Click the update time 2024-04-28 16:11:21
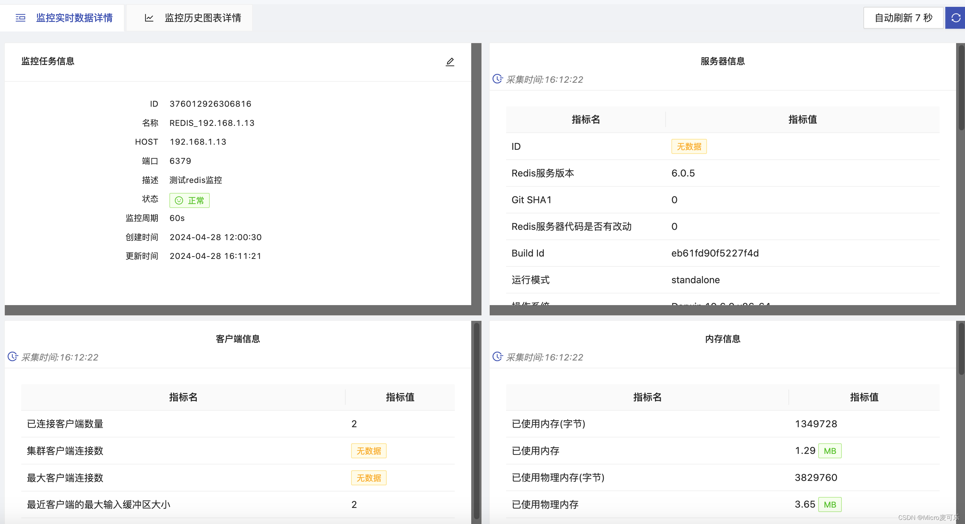This screenshot has height=524, width=965. [x=215, y=256]
